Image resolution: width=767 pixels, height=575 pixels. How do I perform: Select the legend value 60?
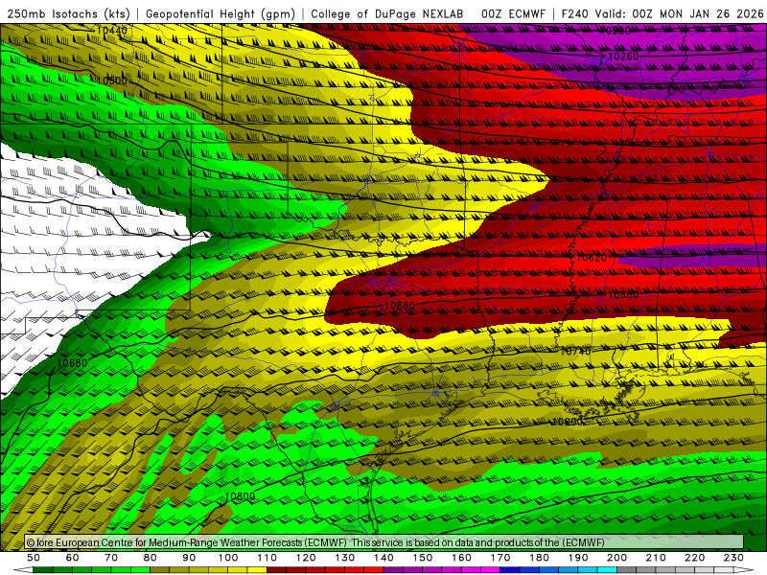coord(73,558)
